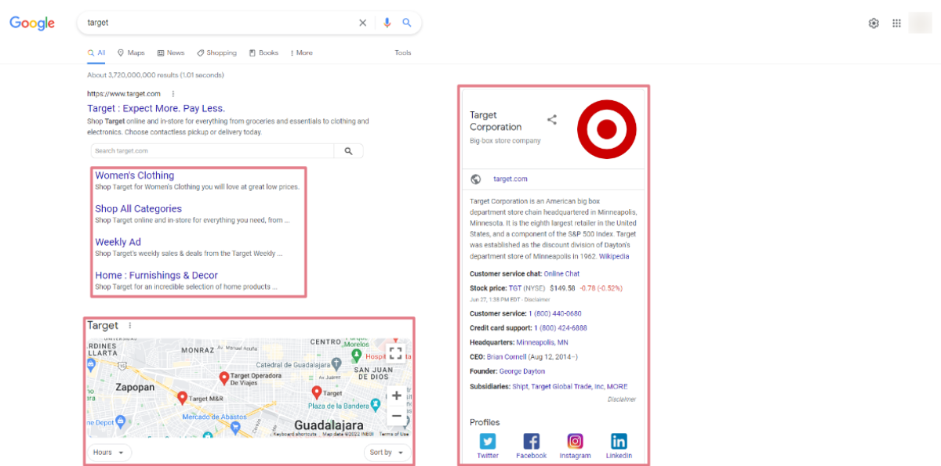The image size is (941, 466).
Task: Click the Search target.com input field
Action: pyautogui.click(x=213, y=151)
